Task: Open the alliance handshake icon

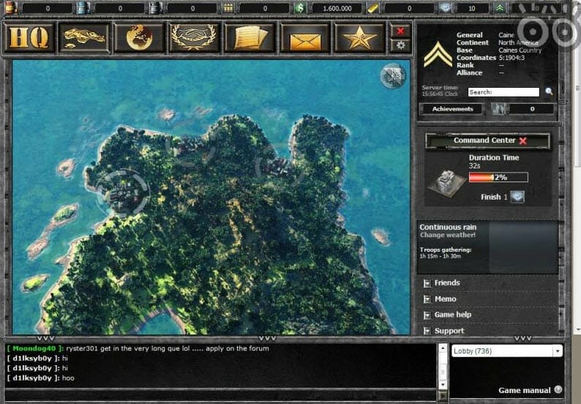Action: click(195, 37)
